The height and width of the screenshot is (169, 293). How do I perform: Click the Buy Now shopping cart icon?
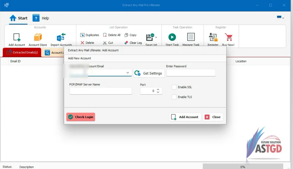point(229,37)
